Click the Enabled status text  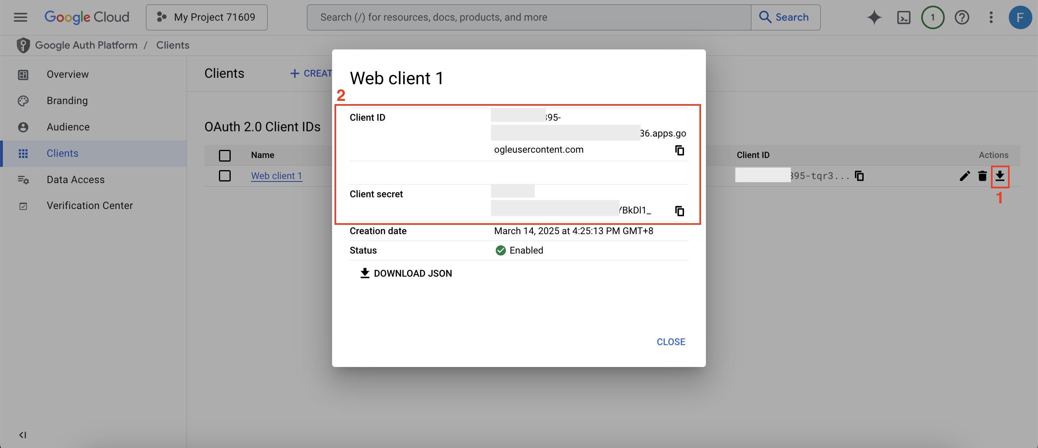coord(526,250)
